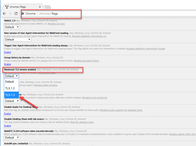This screenshot has height=146, width=196.
Task: Enable Group history by domain
Action: pyautogui.click(x=7, y=64)
